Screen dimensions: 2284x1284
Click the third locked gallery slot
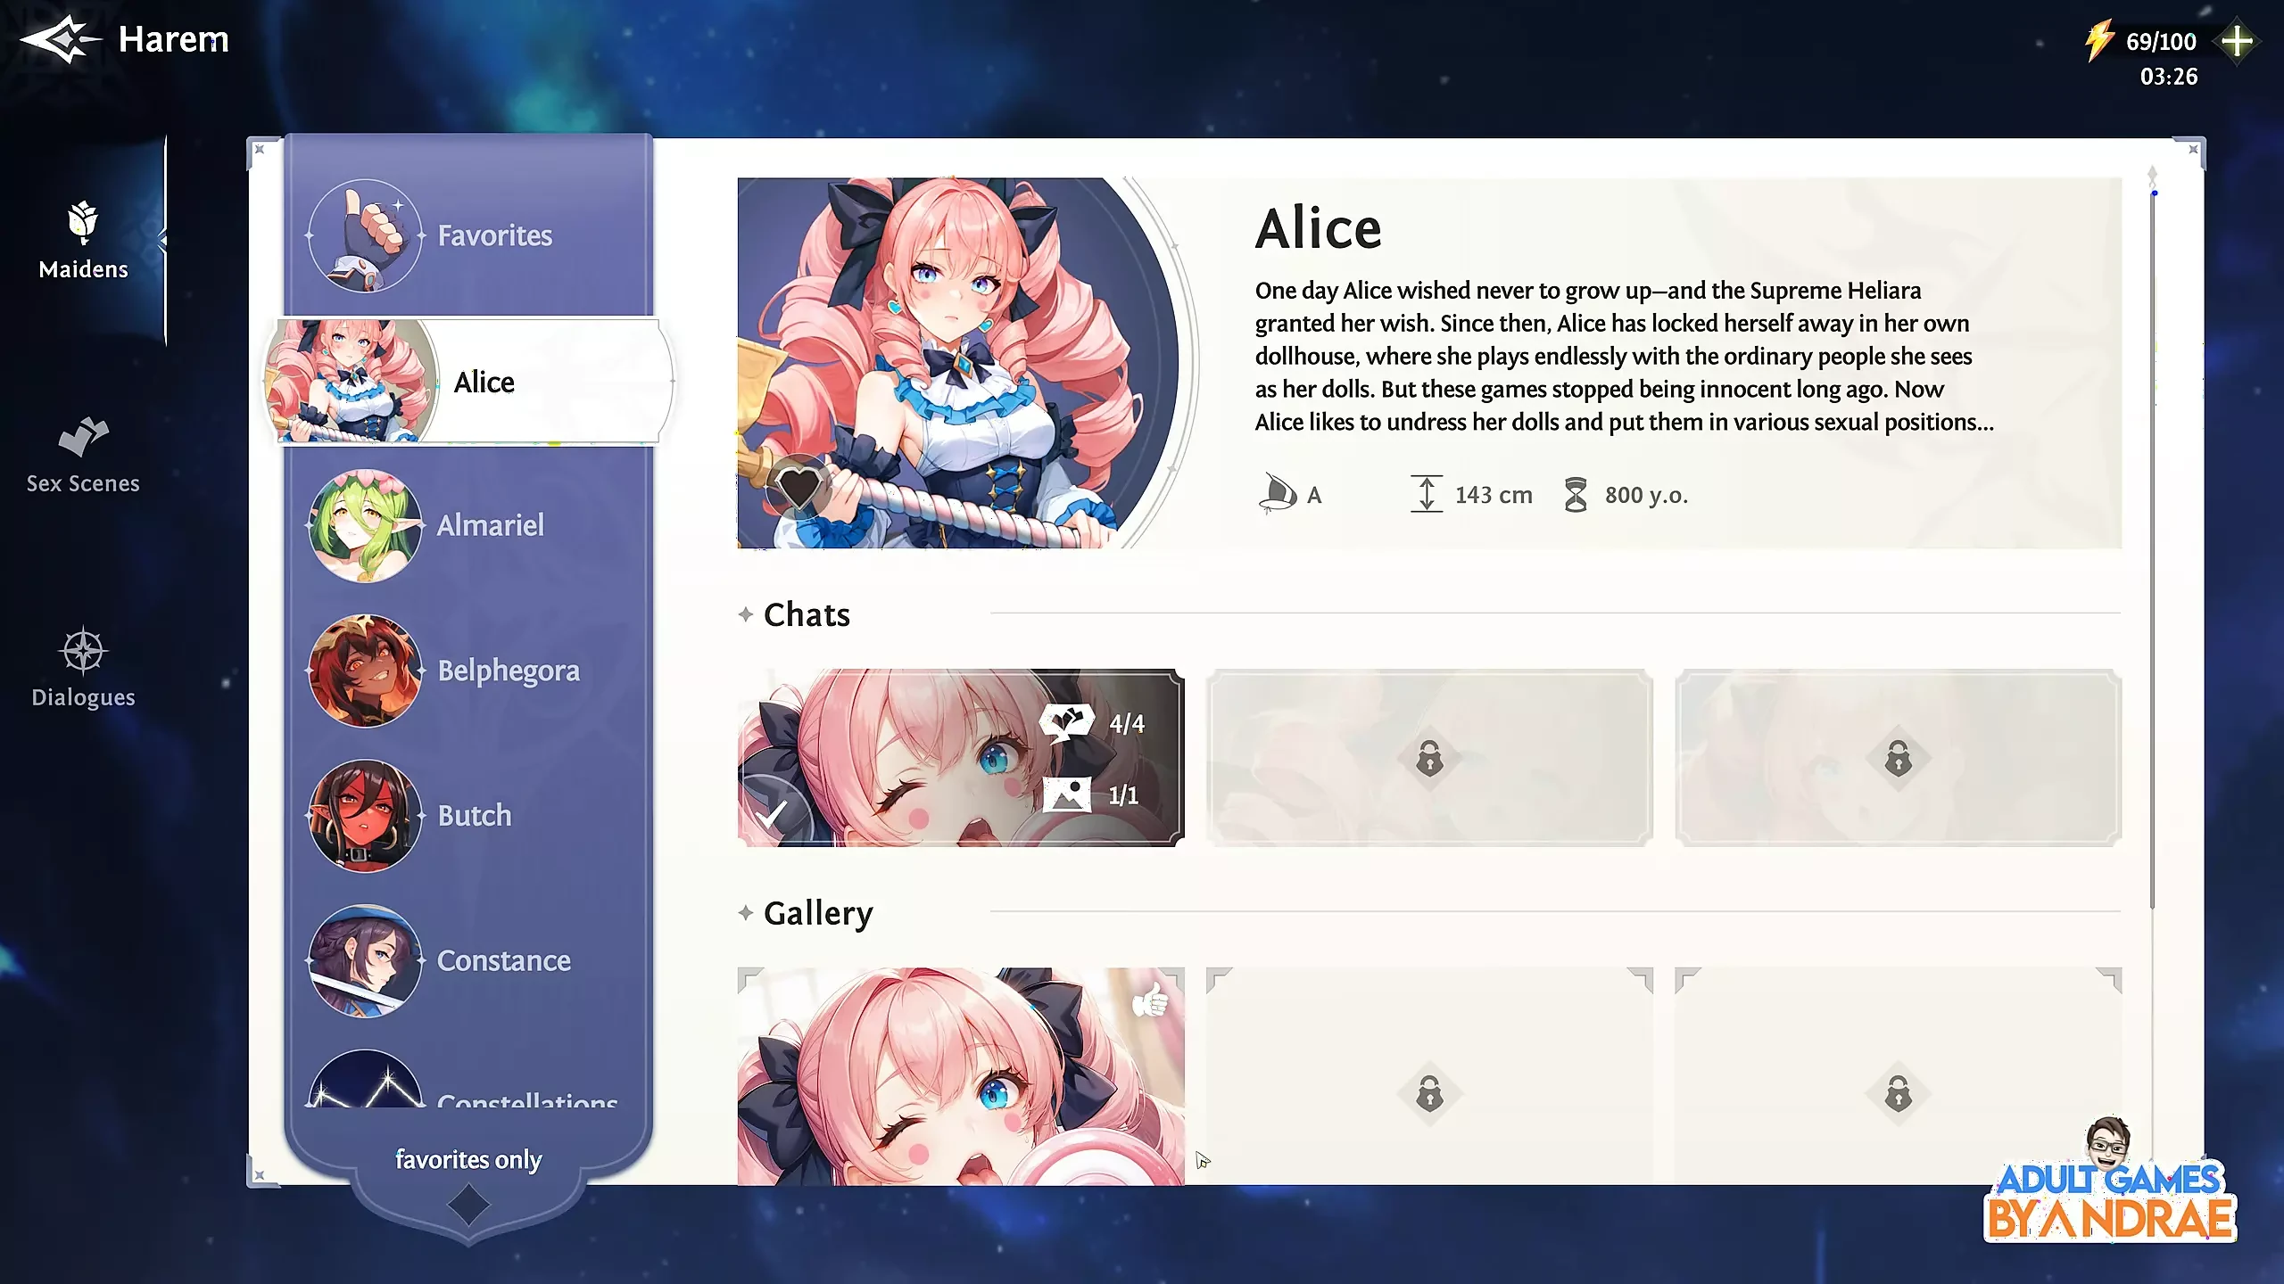tap(1898, 1092)
